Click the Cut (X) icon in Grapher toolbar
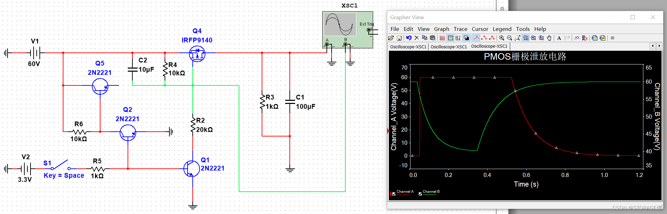 (417, 38)
